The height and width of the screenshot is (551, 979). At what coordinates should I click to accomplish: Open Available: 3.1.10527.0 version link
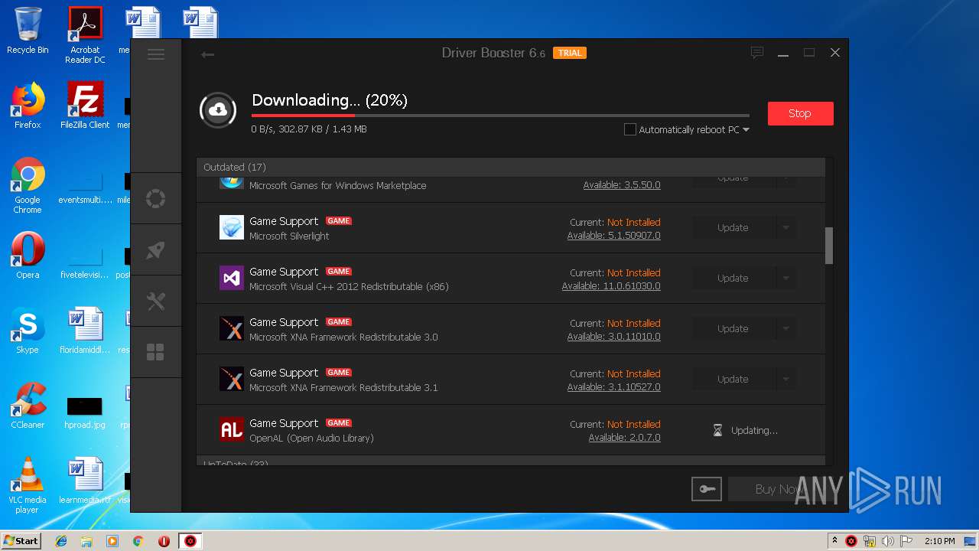(x=613, y=387)
